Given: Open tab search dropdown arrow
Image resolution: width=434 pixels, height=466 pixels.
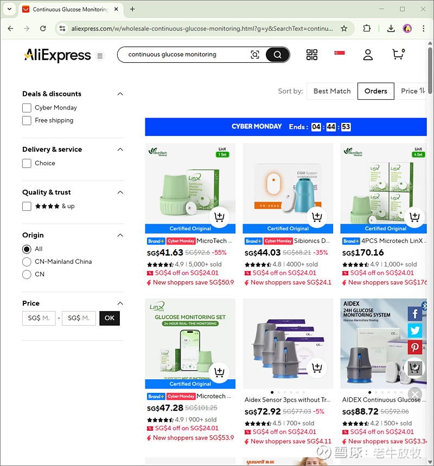Looking at the screenshot, I should coord(10,9).
